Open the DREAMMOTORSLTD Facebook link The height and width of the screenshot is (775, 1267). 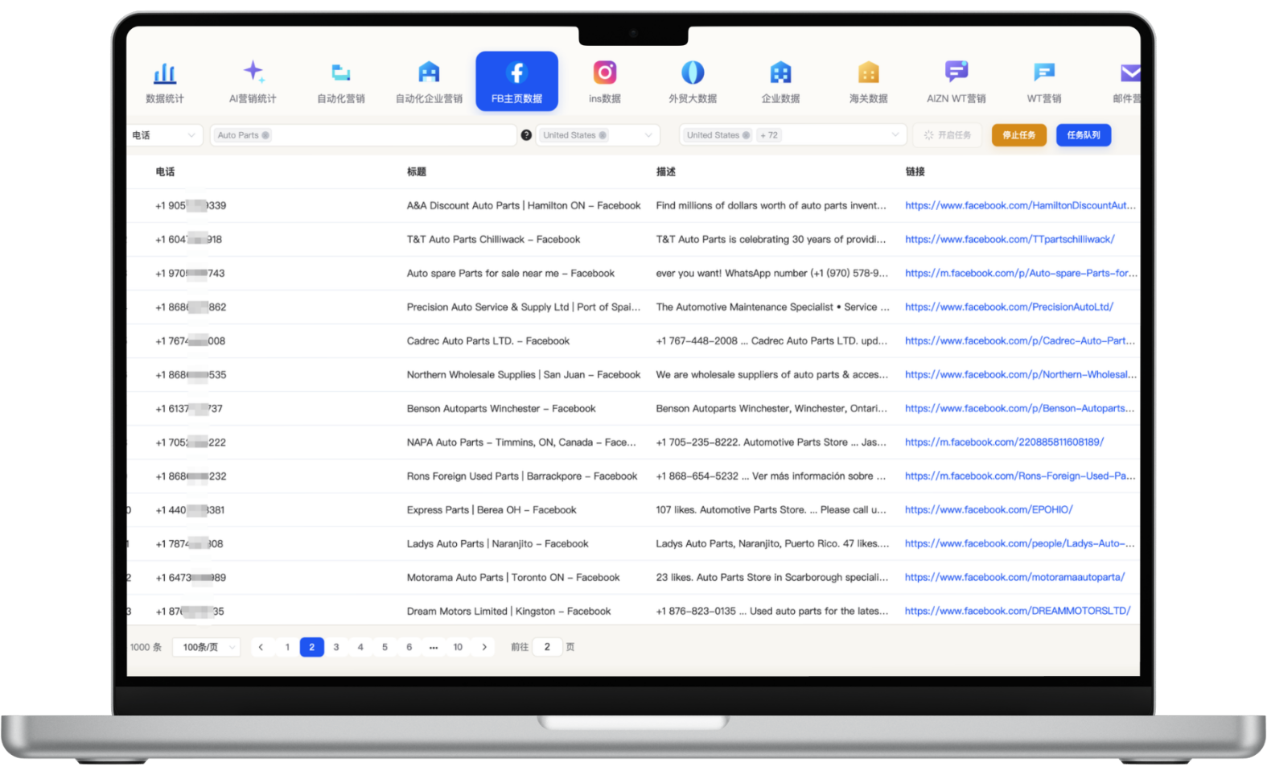[1018, 612]
